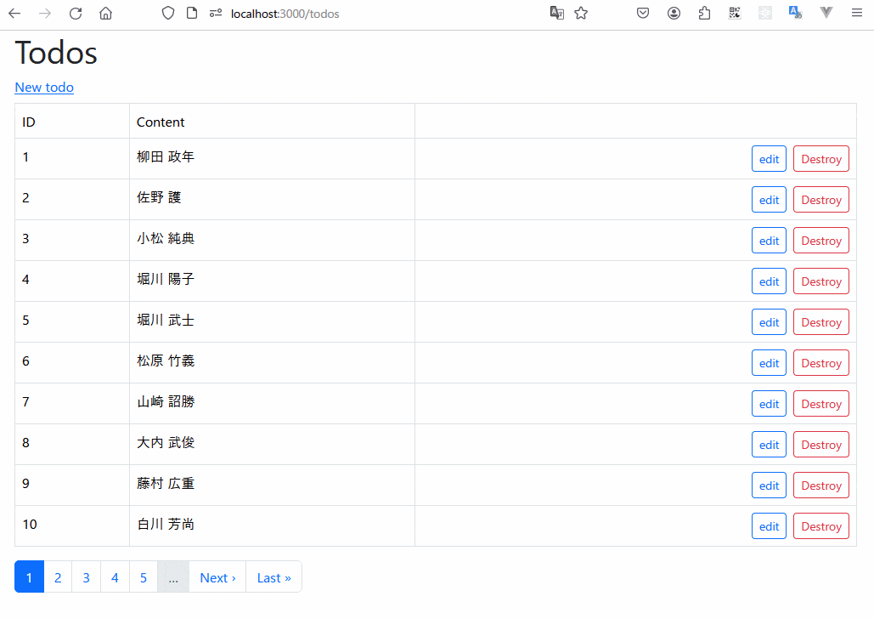874x619 pixels.
Task: Click Destroy for todo 白川 芳尚
Action: (x=821, y=525)
